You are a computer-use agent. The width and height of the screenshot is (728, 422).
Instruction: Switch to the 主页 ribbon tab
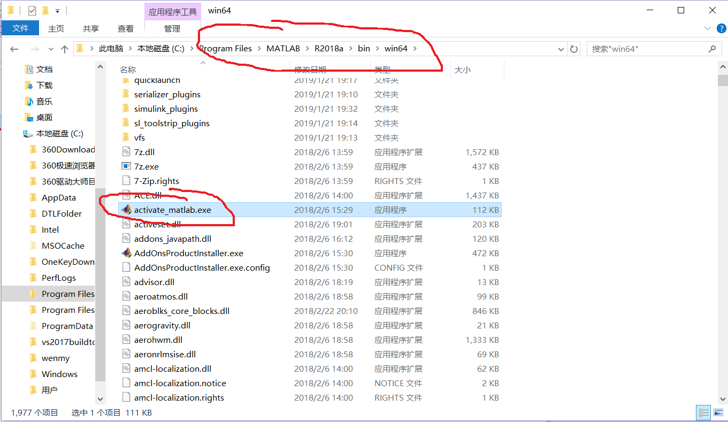click(x=56, y=28)
